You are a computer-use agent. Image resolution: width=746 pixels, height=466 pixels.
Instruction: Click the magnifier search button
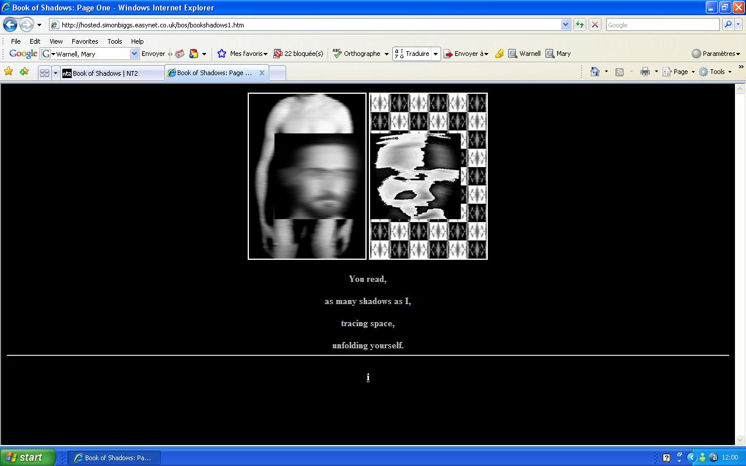point(727,24)
